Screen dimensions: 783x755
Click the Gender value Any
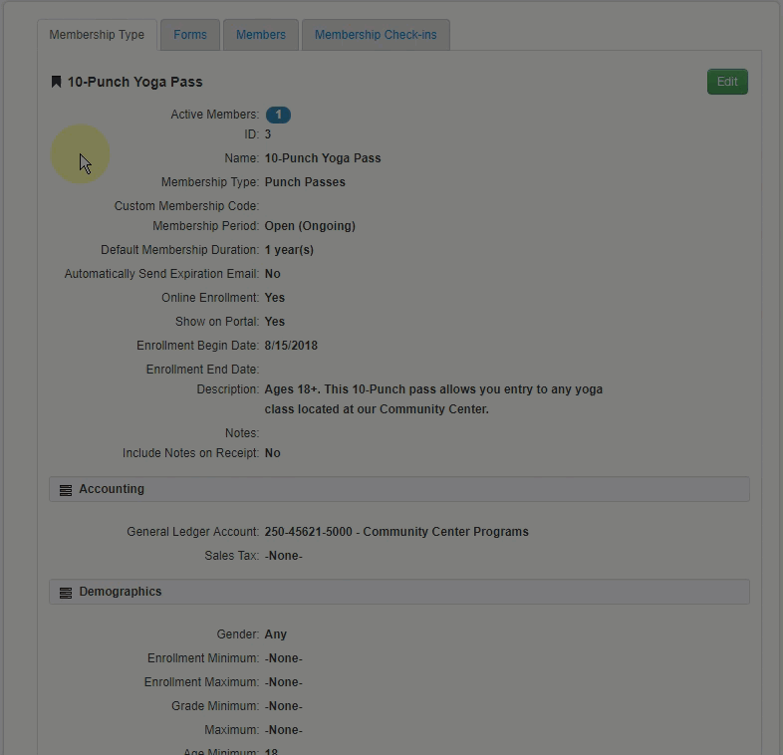pos(275,634)
